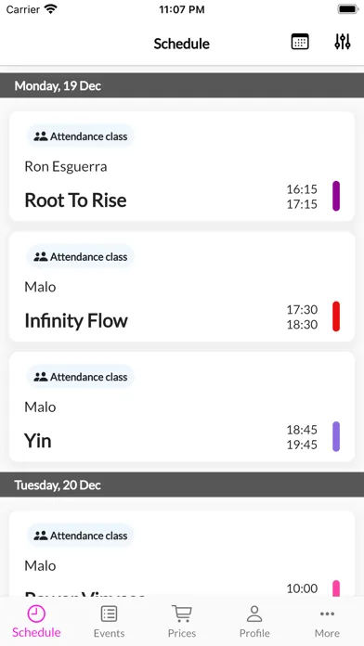The image size is (364, 646).
Task: Tap Attendance class badge on Root To Rise
Action: pyautogui.click(x=81, y=136)
